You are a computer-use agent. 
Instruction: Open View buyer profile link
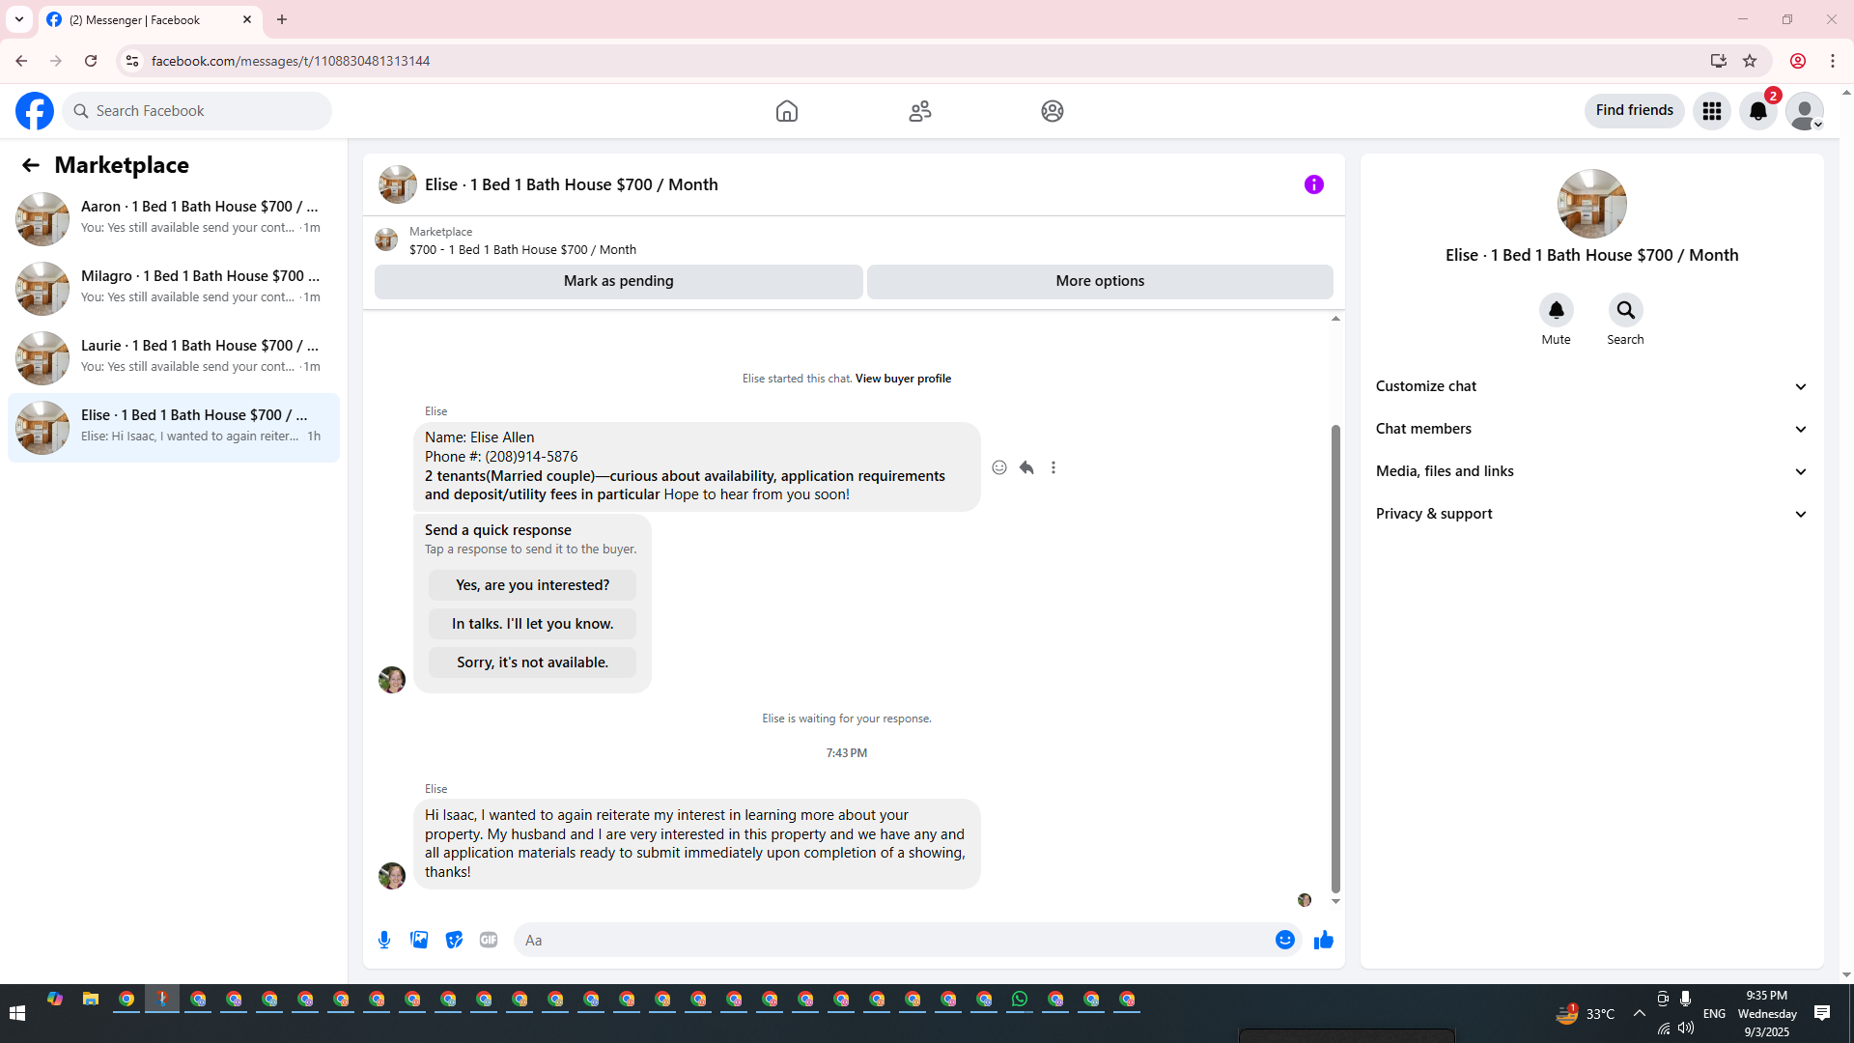tap(903, 379)
